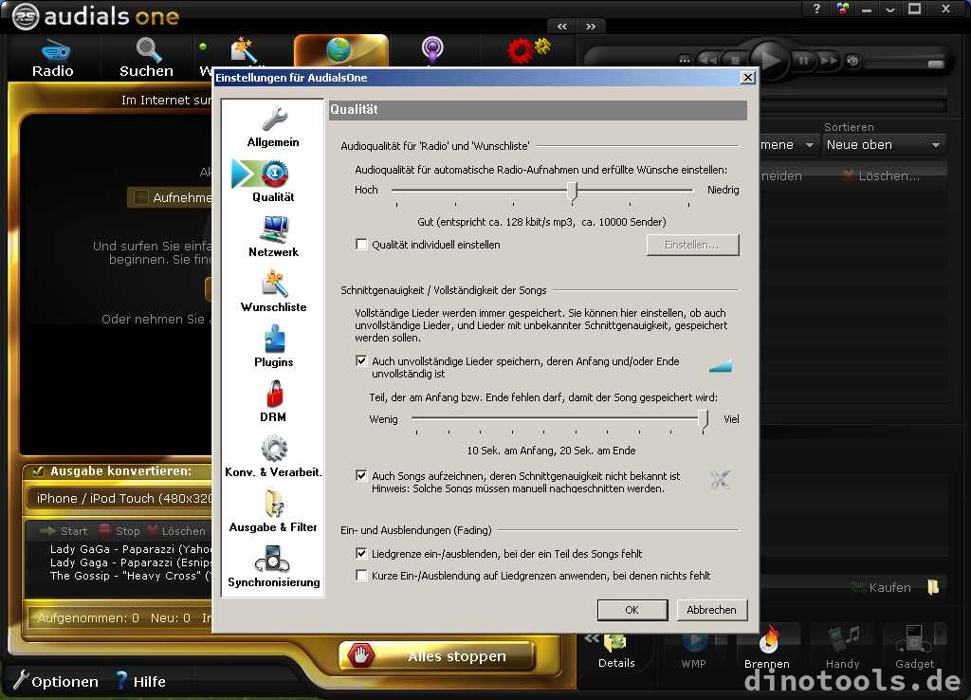
Task: Click the Radio icon in main toolbar
Action: 54,51
